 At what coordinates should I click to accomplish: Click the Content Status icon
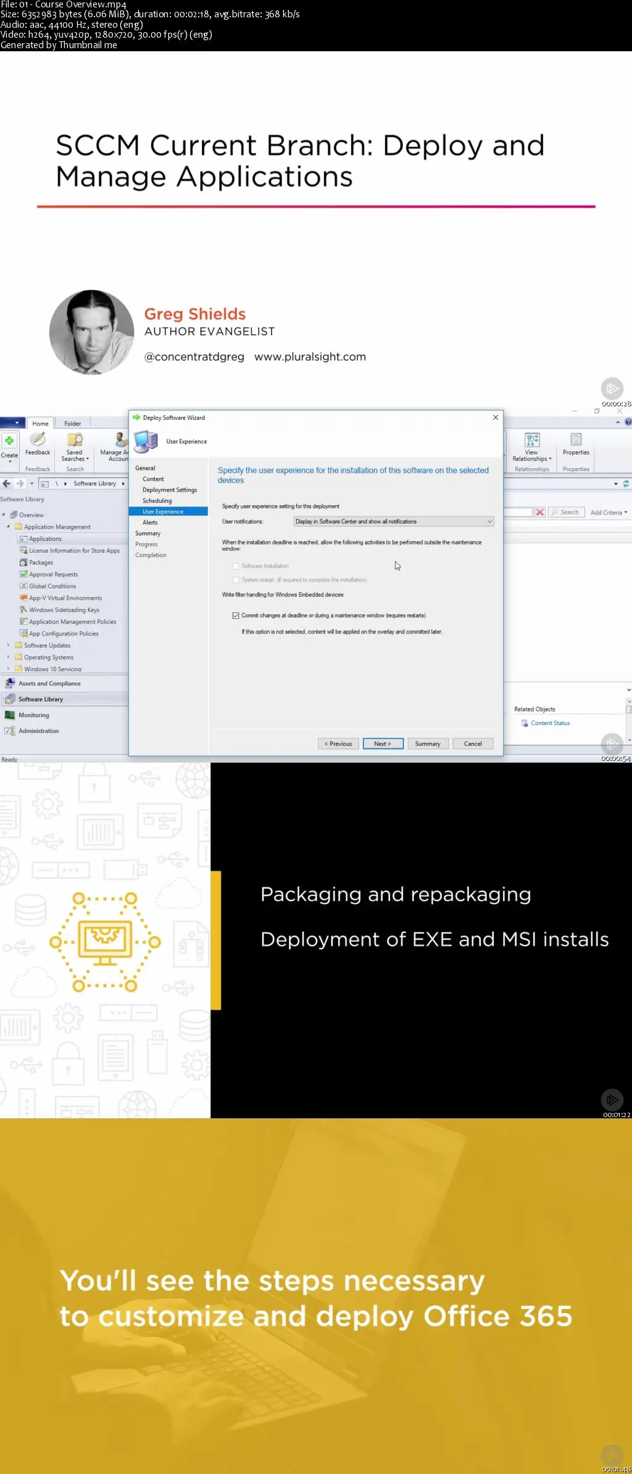pyautogui.click(x=525, y=723)
